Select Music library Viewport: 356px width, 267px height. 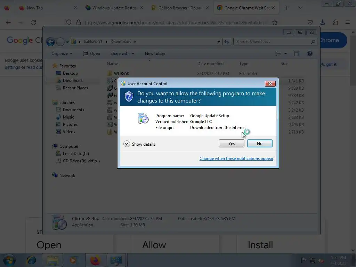[x=68, y=117]
